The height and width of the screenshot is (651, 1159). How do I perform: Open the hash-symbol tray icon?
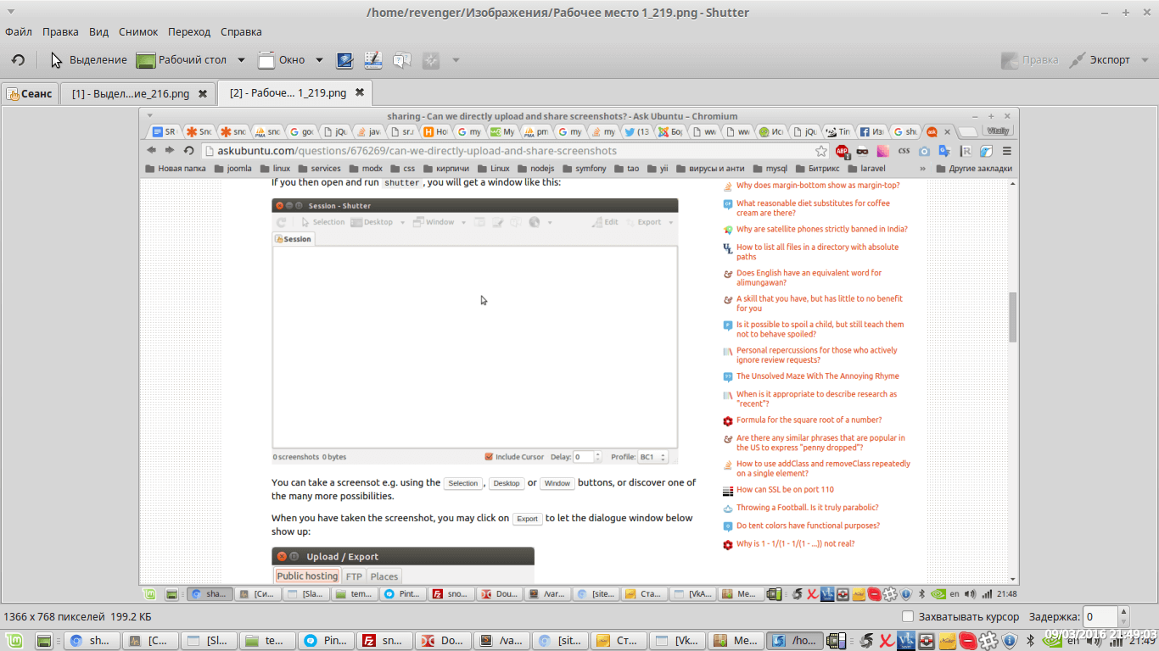tap(987, 641)
